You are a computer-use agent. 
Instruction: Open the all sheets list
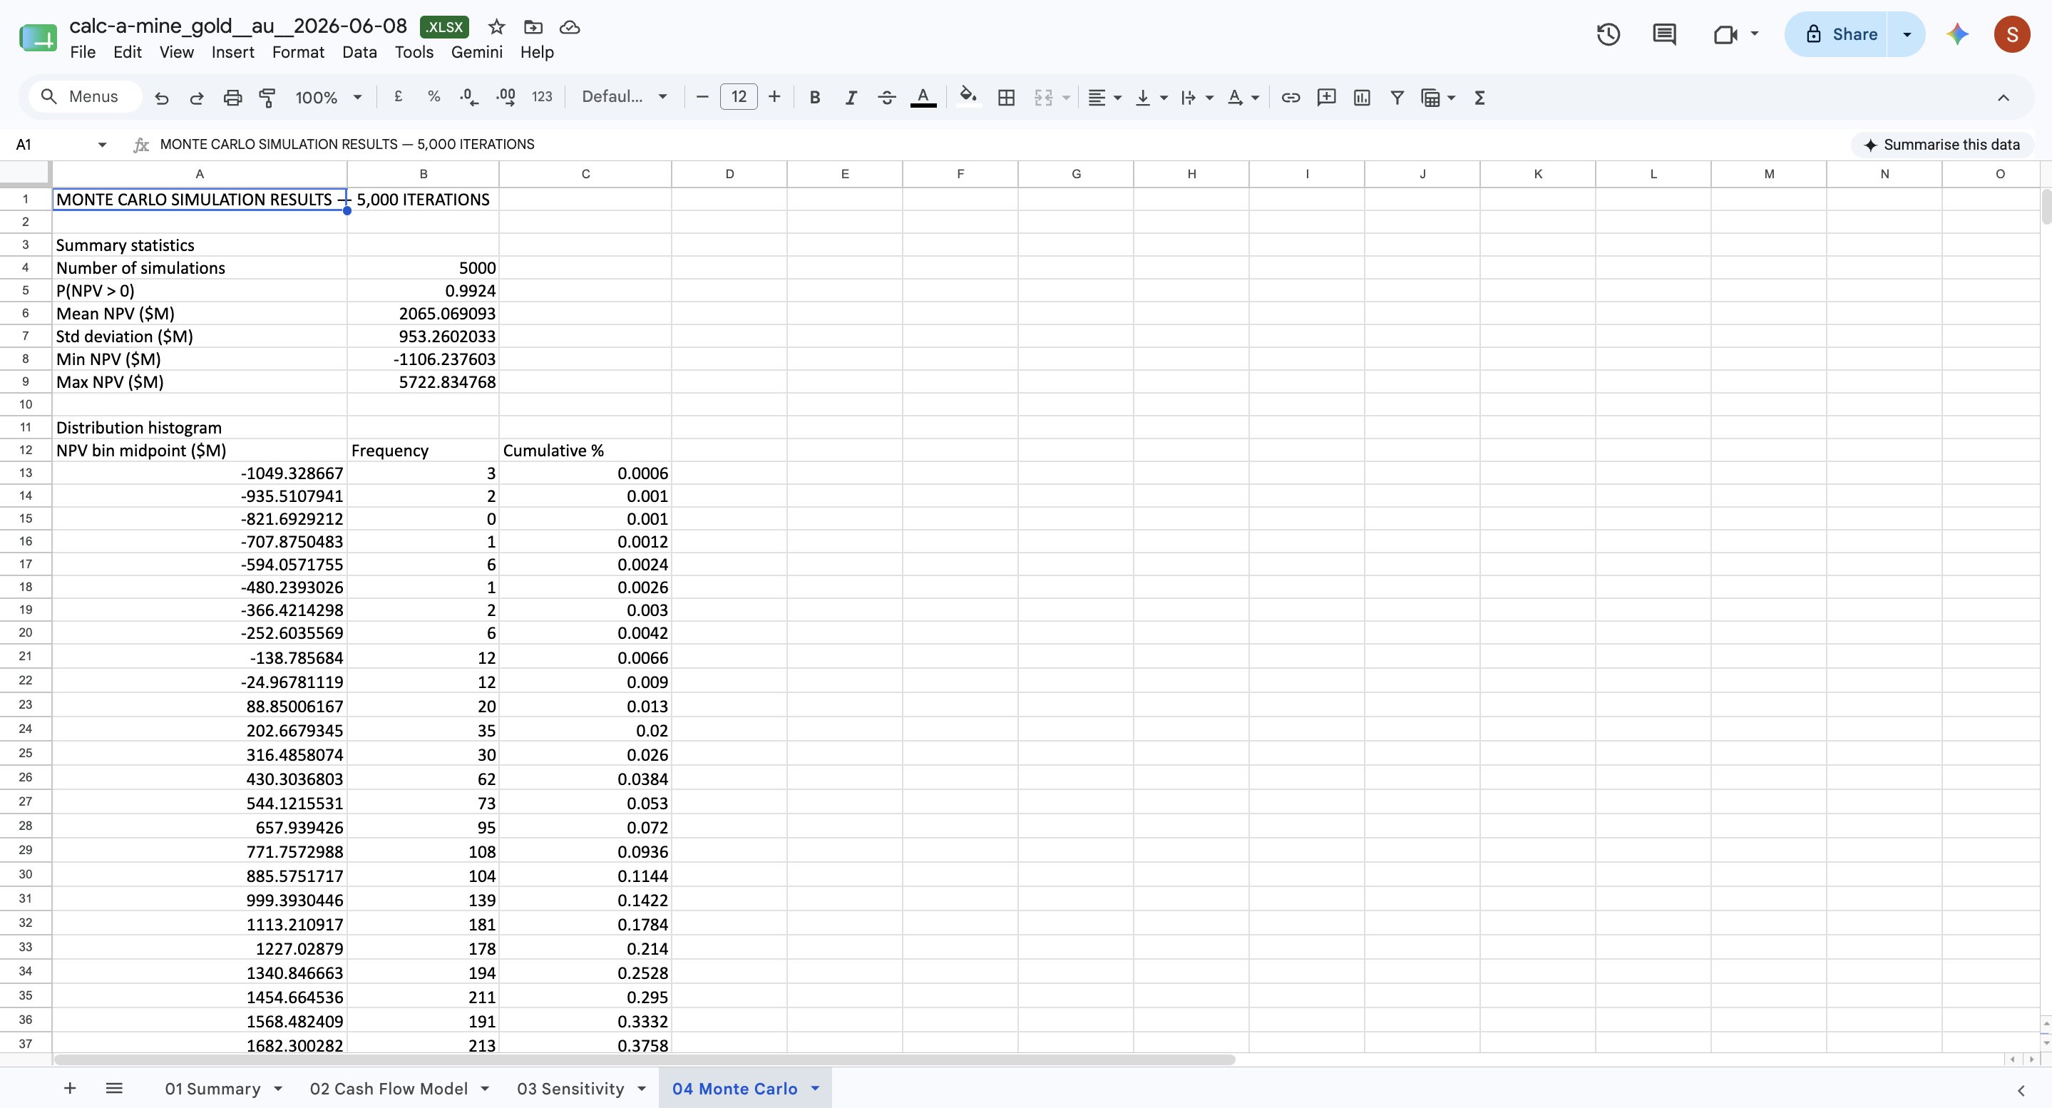114,1088
